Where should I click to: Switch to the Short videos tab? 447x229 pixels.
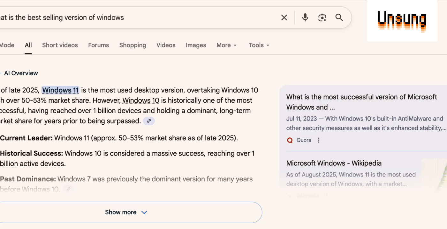(x=60, y=45)
